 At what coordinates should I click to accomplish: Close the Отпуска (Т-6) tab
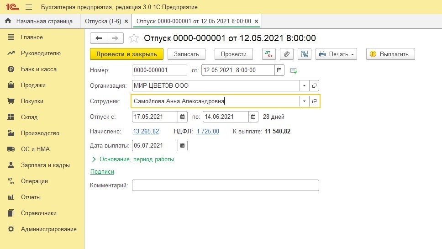[x=126, y=21]
